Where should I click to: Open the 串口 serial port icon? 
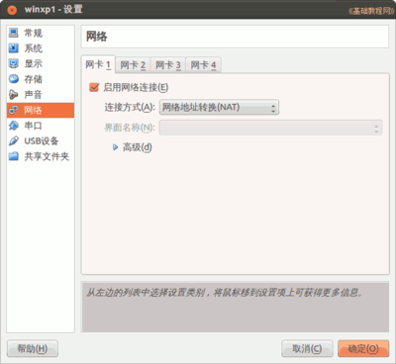click(14, 126)
